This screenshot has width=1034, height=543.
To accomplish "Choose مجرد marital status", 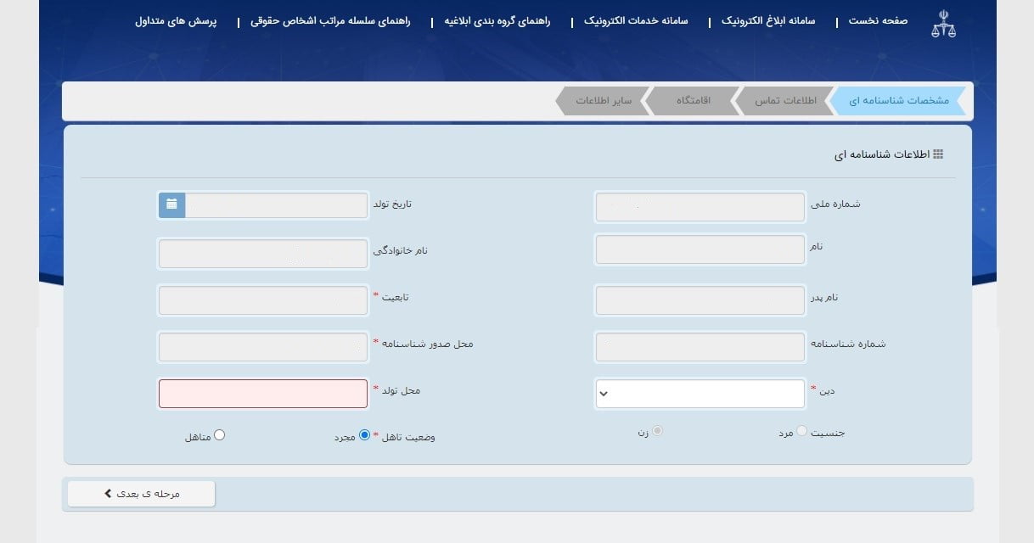I will pos(365,435).
